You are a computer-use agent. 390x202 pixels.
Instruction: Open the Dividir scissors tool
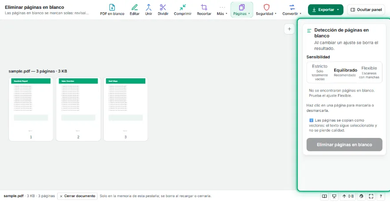tap(163, 10)
